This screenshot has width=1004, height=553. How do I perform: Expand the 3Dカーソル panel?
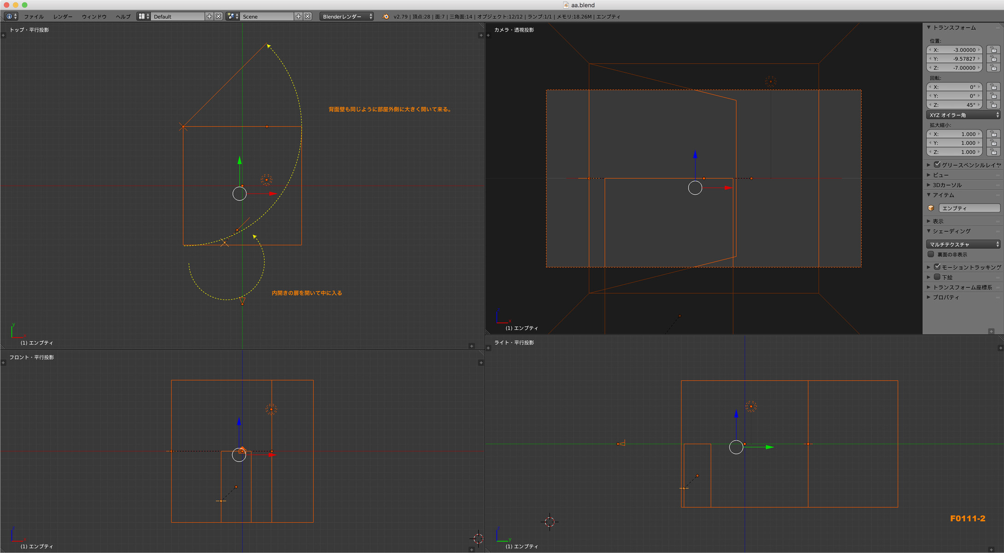click(947, 185)
